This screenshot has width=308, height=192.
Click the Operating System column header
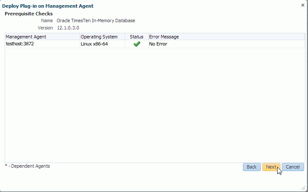click(99, 37)
